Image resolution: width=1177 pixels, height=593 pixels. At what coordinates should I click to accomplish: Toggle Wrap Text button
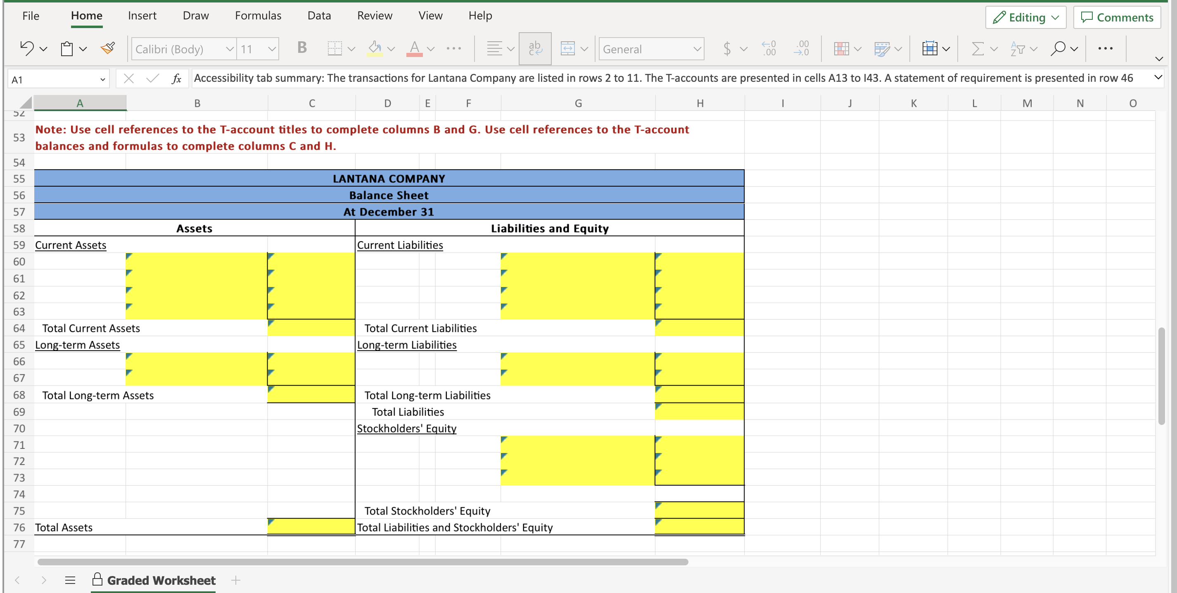click(x=534, y=48)
